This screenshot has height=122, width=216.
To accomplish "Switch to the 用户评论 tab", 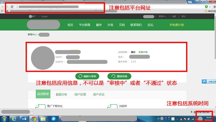I will [99, 95].
